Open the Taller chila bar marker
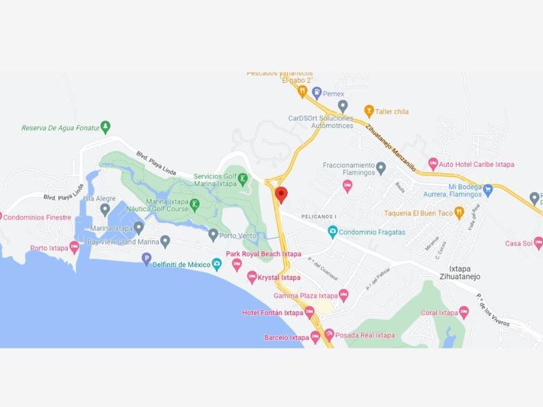The width and height of the screenshot is (543, 407). click(369, 111)
